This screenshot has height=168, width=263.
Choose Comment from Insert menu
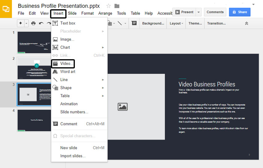(x=79, y=124)
